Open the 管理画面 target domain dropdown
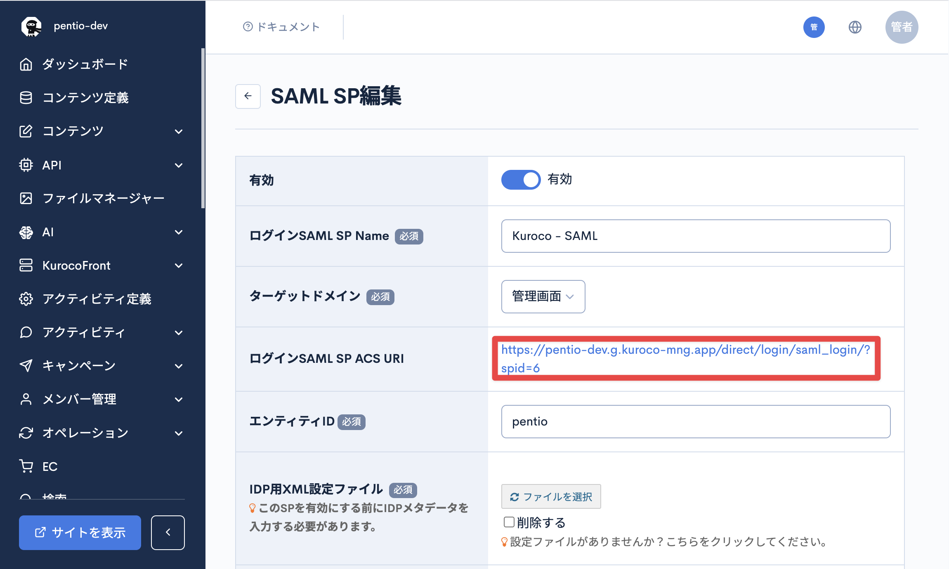Image resolution: width=949 pixels, height=569 pixels. pos(543,296)
